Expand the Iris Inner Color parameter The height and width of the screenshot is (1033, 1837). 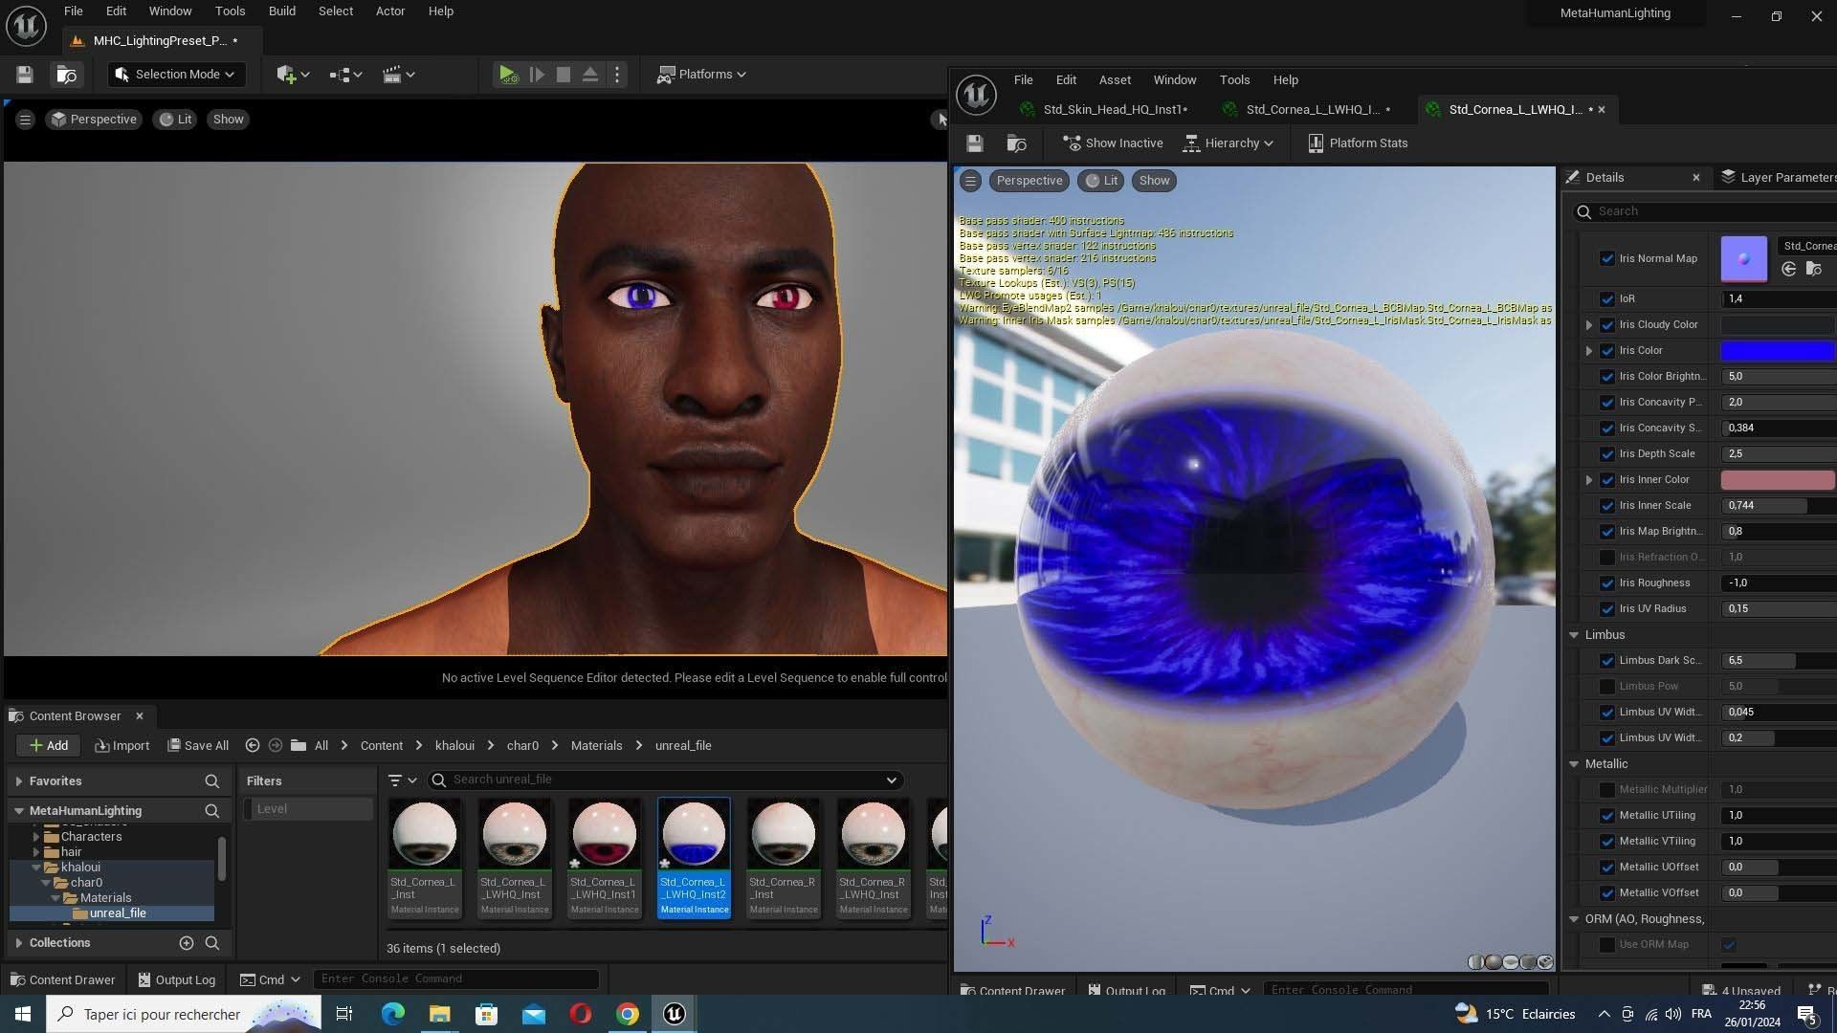click(1589, 480)
